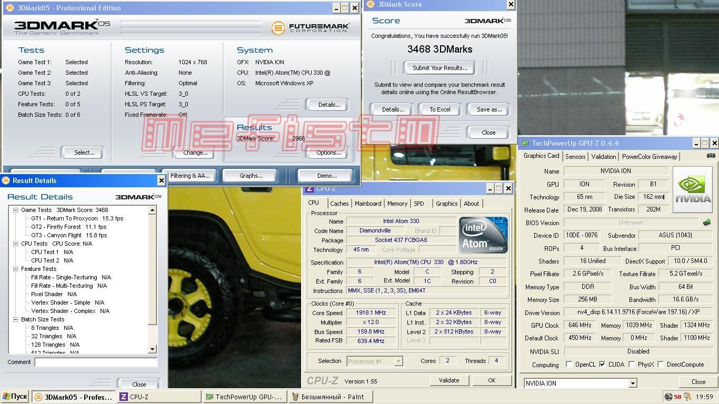
Task: Click Details... button in 3DMark Score window
Action: [393, 109]
